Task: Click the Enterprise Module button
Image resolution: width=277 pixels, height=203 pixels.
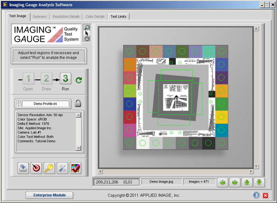Action: point(50,195)
